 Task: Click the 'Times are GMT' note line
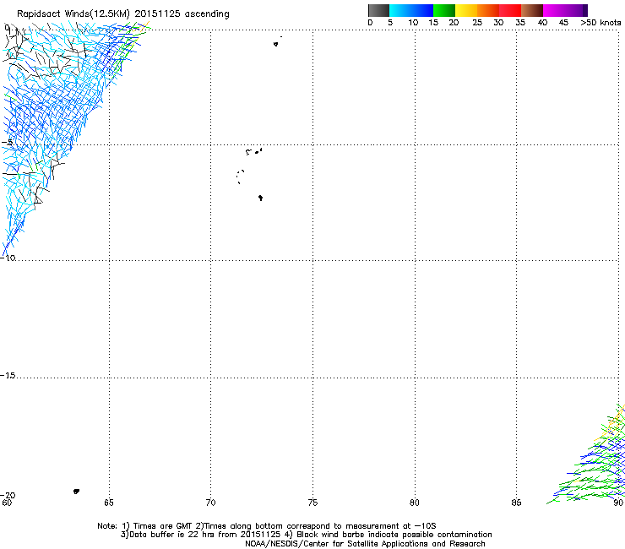pos(267,526)
